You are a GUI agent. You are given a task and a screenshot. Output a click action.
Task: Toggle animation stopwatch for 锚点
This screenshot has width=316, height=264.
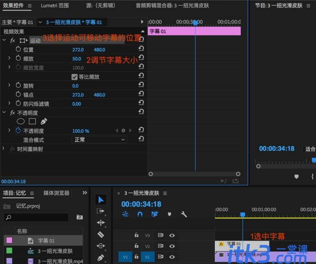pyautogui.click(x=18, y=94)
